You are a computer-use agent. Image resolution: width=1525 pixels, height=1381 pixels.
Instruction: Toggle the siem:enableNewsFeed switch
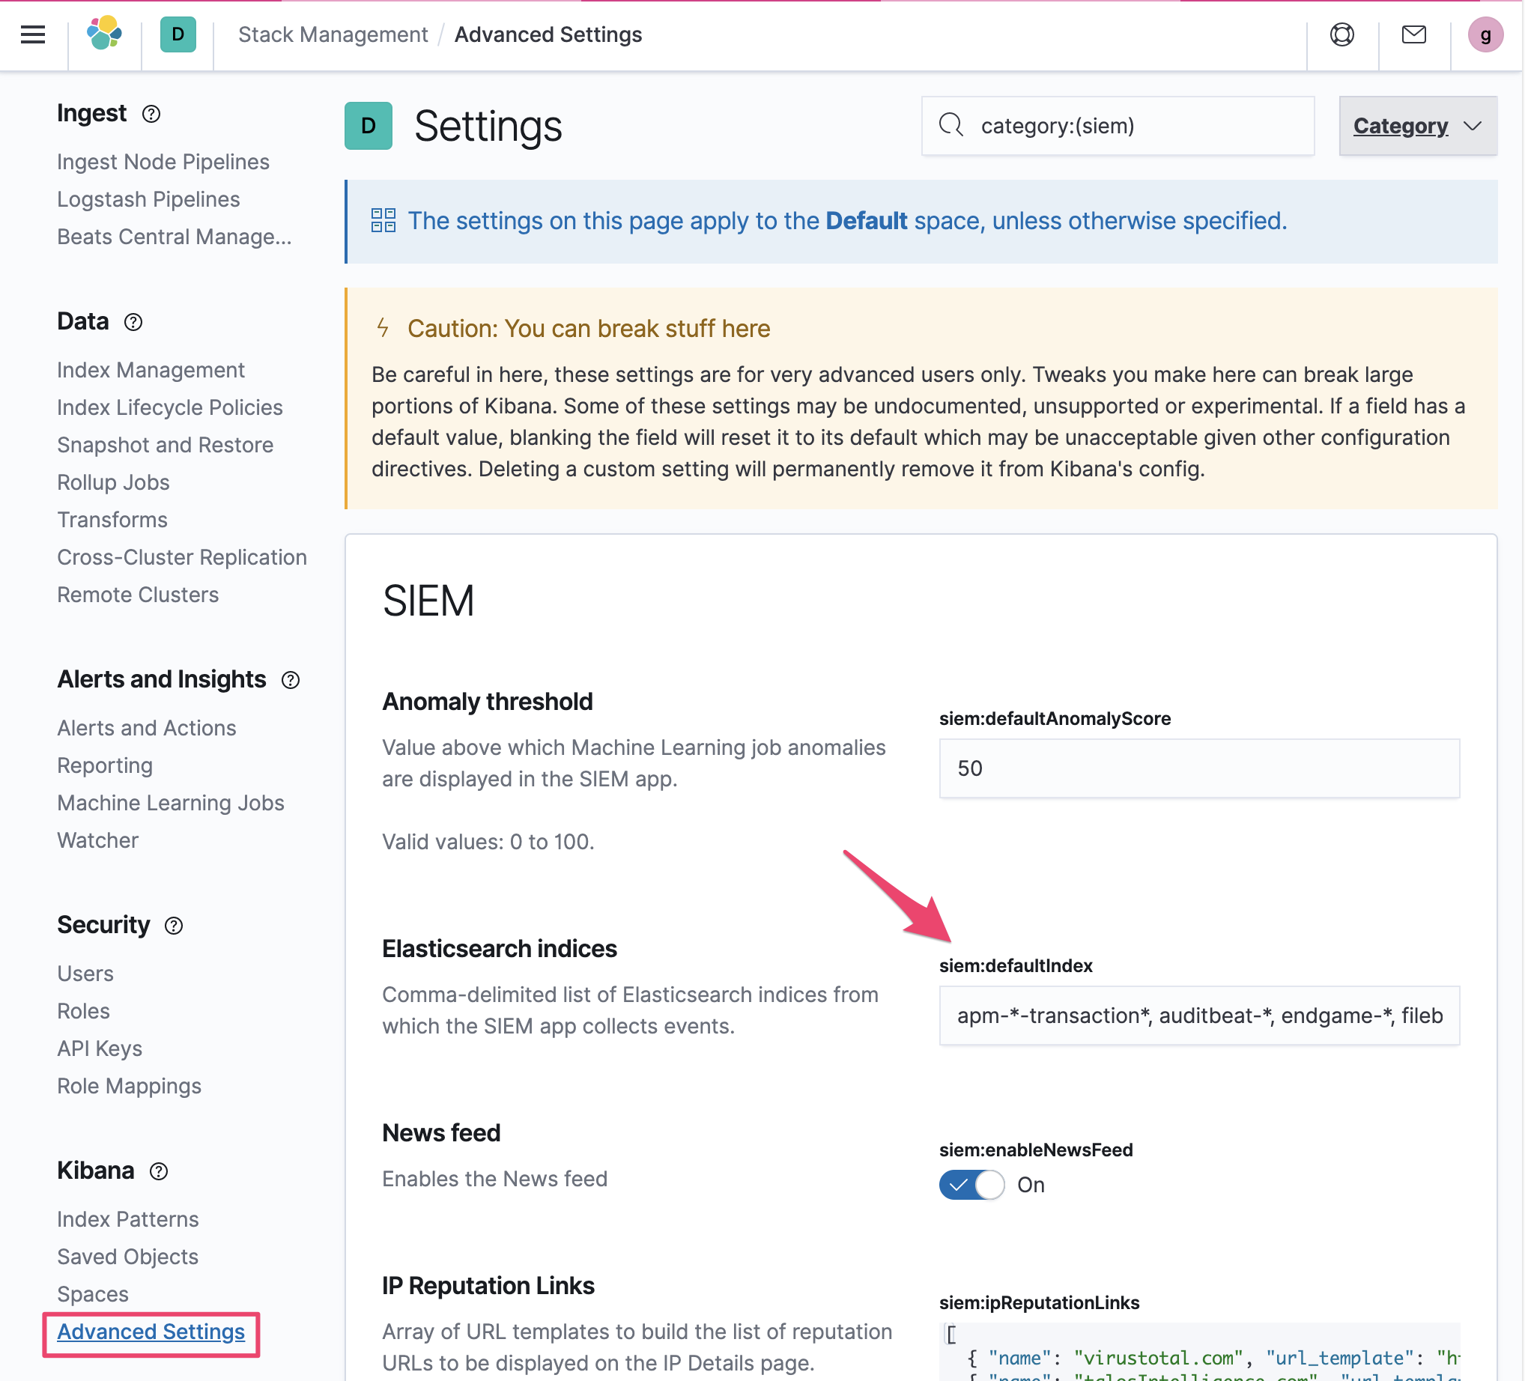[971, 1184]
